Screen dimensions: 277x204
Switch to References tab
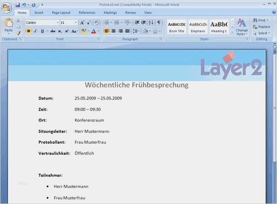point(87,13)
